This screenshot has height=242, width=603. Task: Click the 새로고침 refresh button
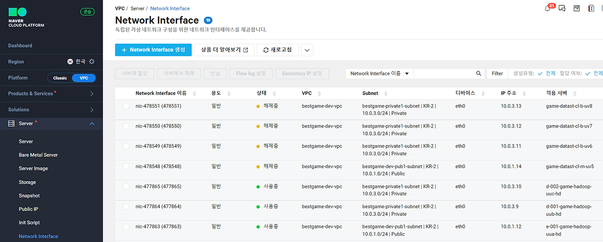click(277, 50)
